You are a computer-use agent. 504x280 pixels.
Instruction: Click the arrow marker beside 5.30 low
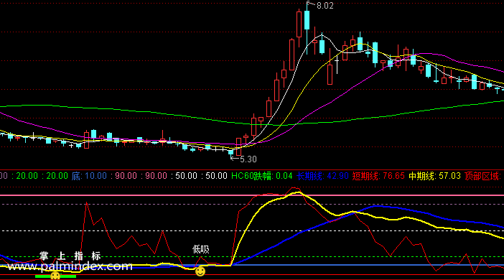[x=235, y=158]
